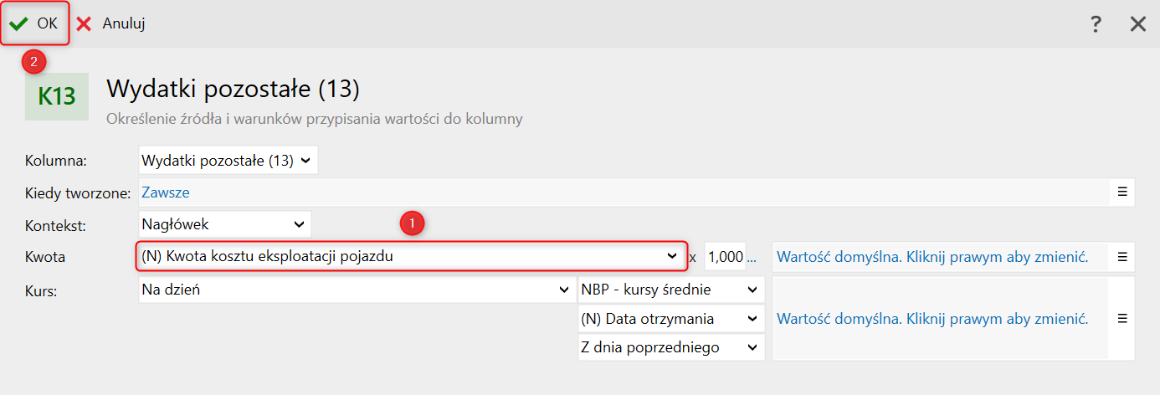Expand the 'Na dzień' Kurs dropdown
The height and width of the screenshot is (395, 1160).
pyautogui.click(x=356, y=290)
